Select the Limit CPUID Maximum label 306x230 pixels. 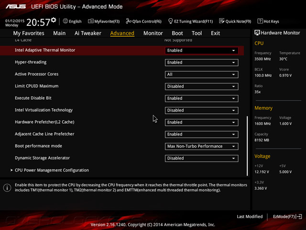pyautogui.click(x=36, y=86)
